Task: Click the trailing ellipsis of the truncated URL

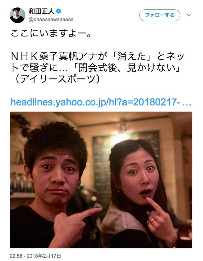Action: tap(187, 103)
